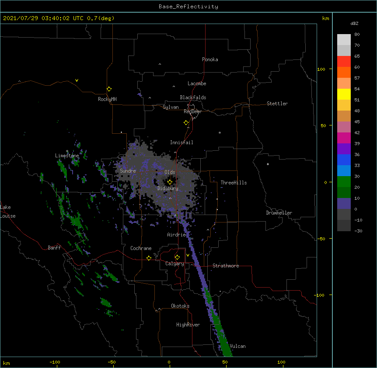377x368 pixels.
Task: Click the yellow 54 dBZ legend swatch
Action: click(x=344, y=94)
